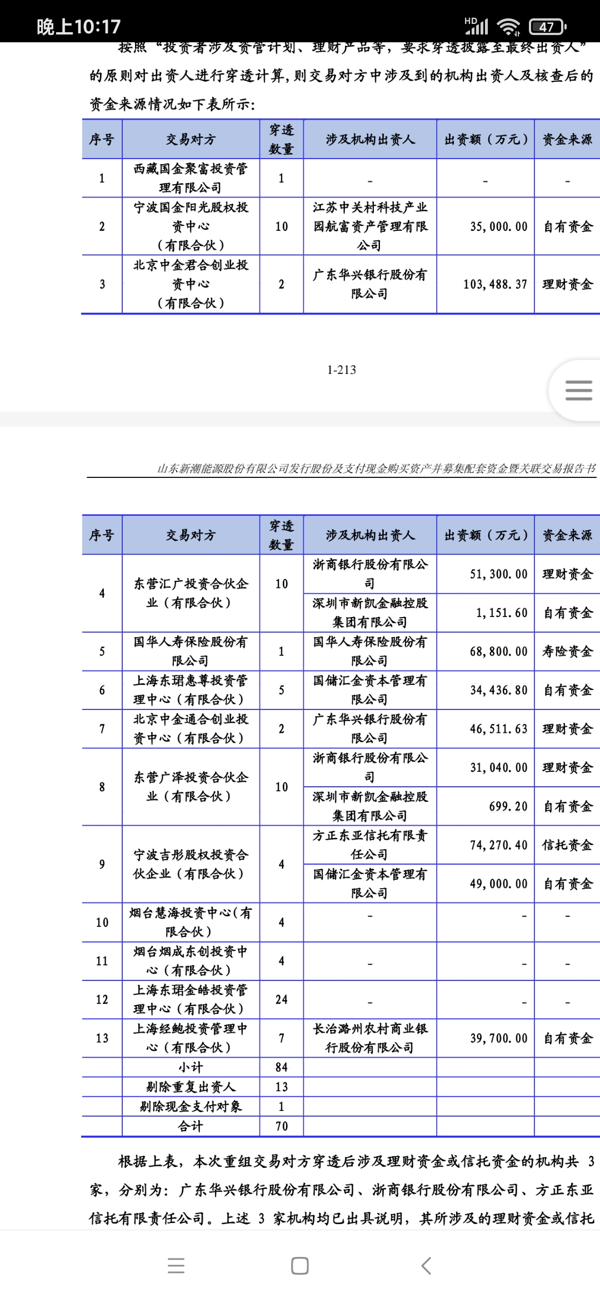Select cell 西藏国金聚富投资管理有限公司
The width and height of the screenshot is (600, 1302).
click(191, 178)
